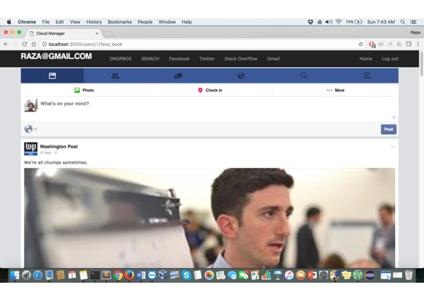Viewport: 424px width, 301px height.
Task: Open Safari in the Dock
Action: (x=38, y=275)
